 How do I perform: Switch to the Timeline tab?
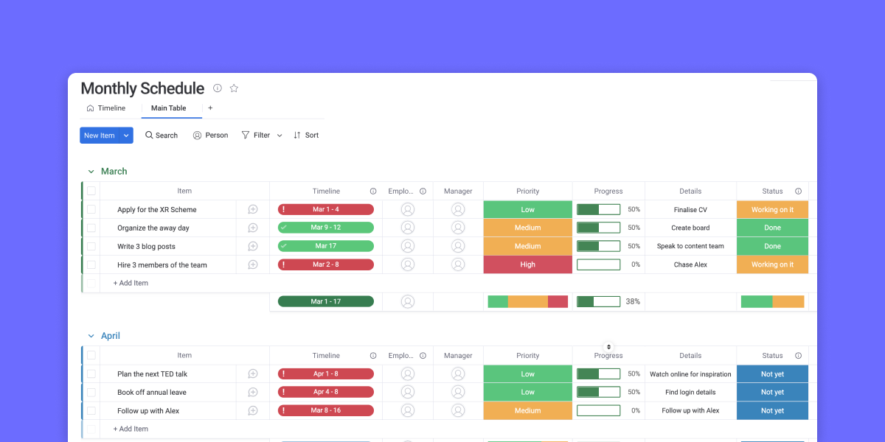106,108
